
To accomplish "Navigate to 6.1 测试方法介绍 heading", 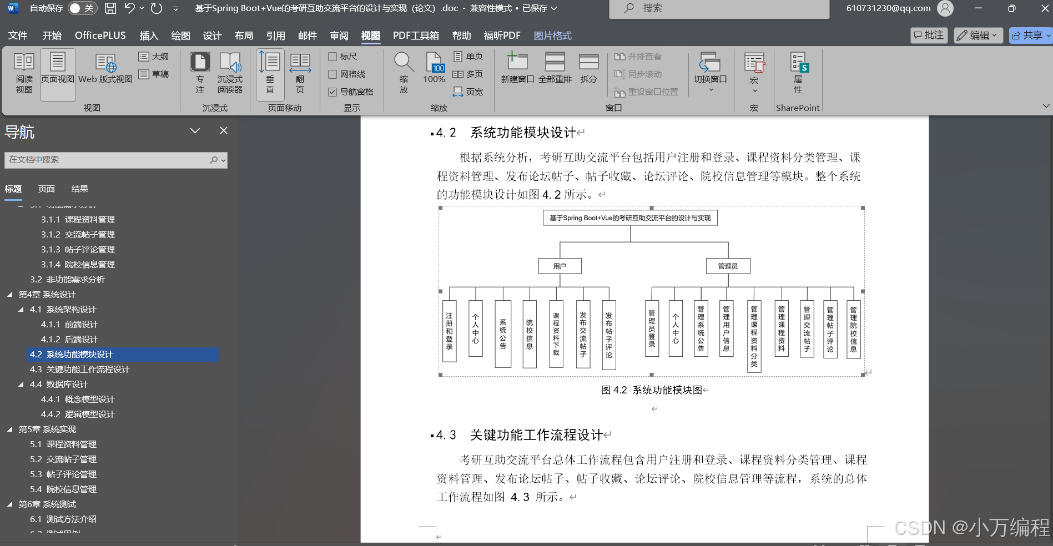I will [63, 519].
